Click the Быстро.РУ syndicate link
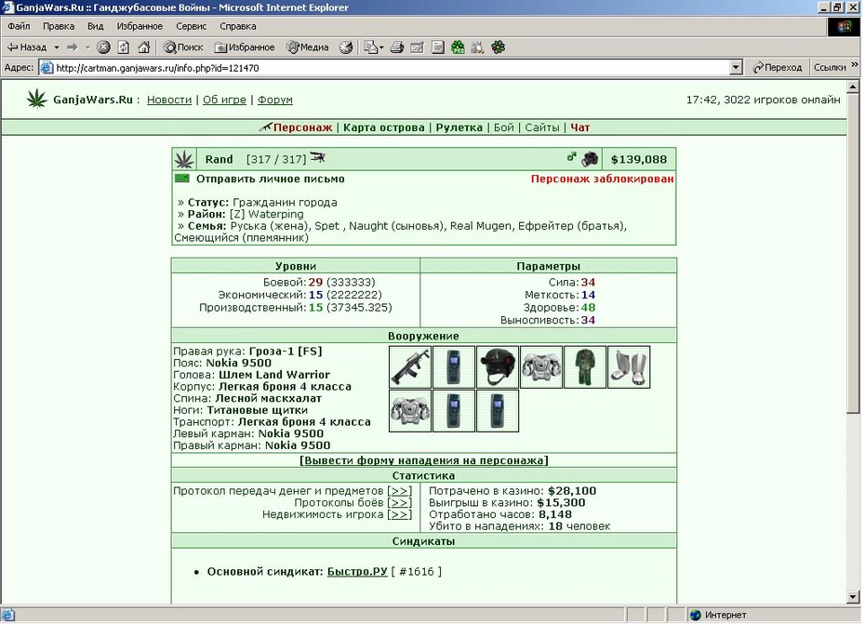This screenshot has width=865, height=624. coord(357,572)
